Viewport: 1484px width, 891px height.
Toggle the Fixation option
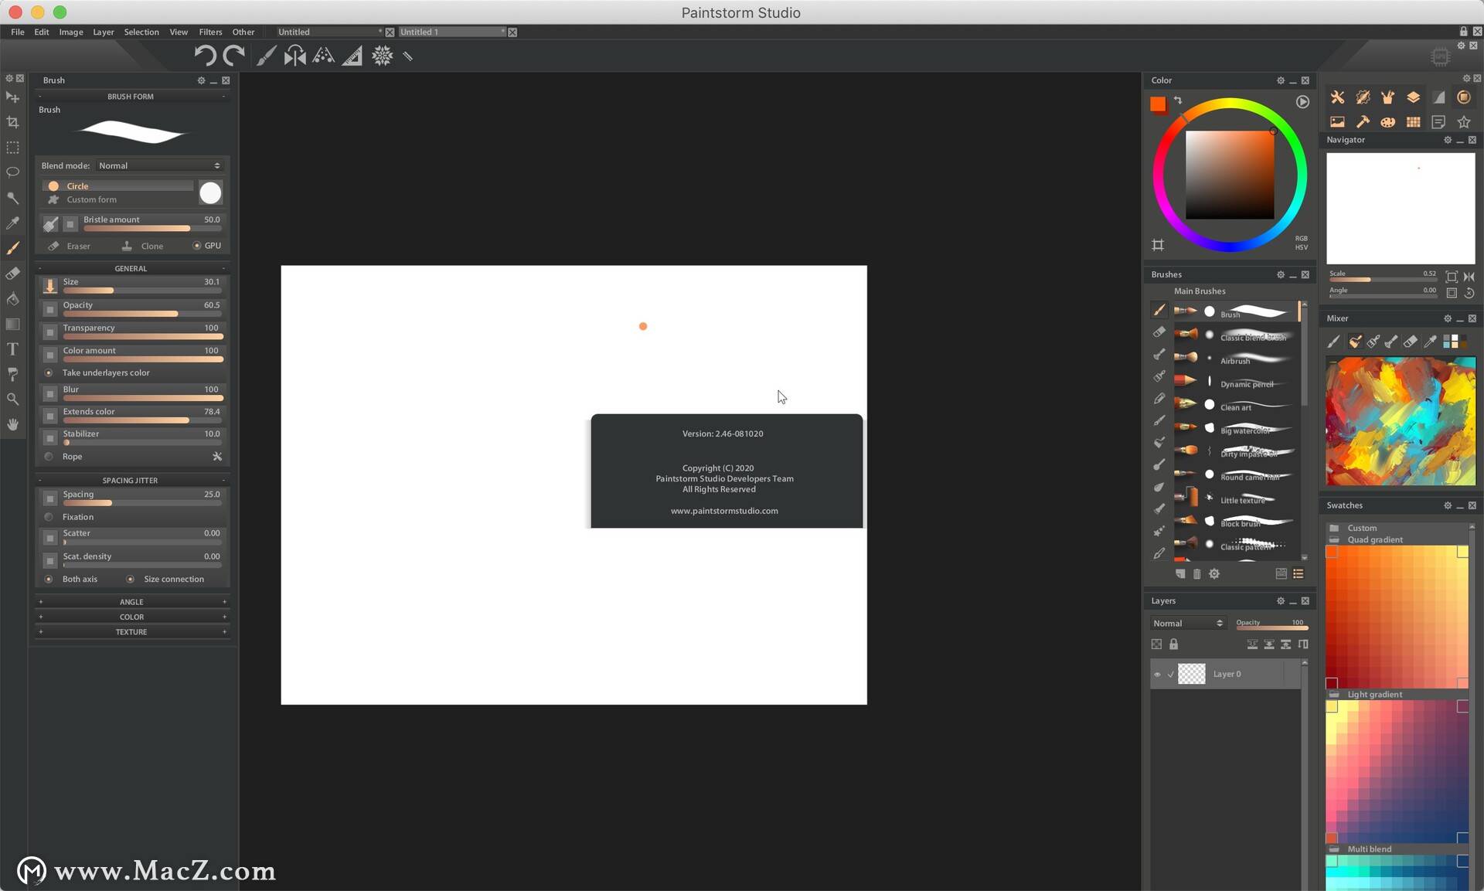coord(70,517)
